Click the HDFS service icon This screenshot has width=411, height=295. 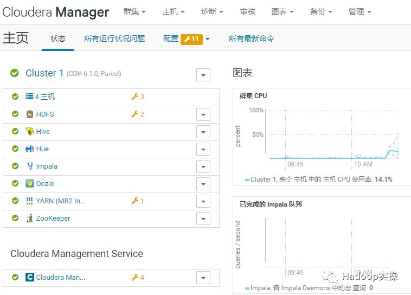(x=30, y=114)
